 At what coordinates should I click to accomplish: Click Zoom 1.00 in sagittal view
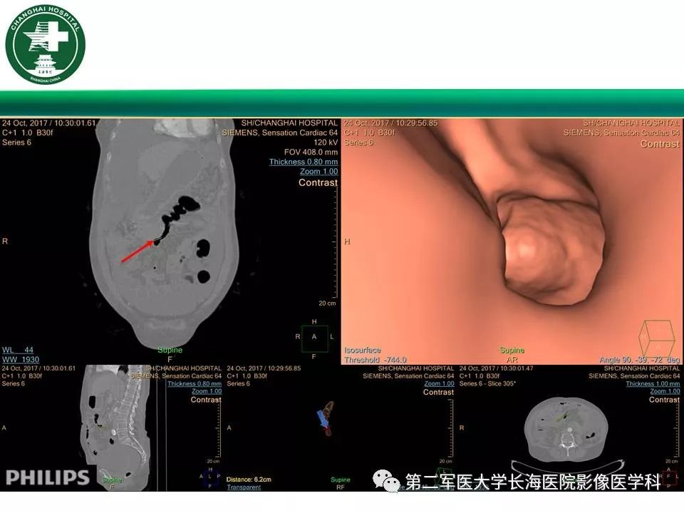click(x=207, y=391)
